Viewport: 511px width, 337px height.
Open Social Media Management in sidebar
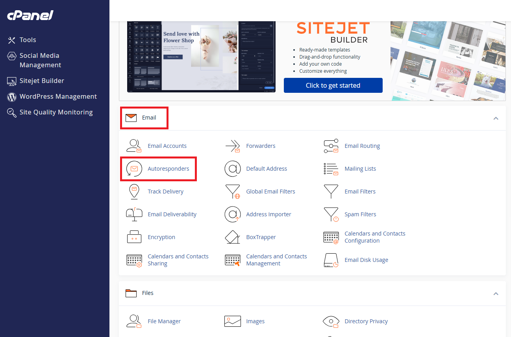click(x=41, y=61)
